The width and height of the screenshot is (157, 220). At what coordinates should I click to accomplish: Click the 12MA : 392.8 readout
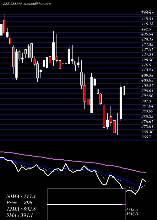[21, 209]
